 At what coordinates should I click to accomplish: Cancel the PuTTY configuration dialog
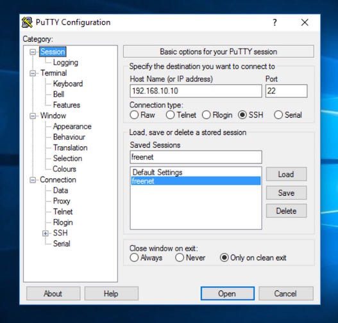286,294
